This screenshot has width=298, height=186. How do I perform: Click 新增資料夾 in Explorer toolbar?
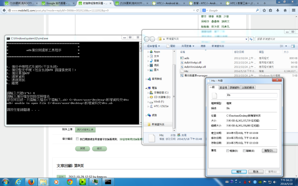click(218, 46)
